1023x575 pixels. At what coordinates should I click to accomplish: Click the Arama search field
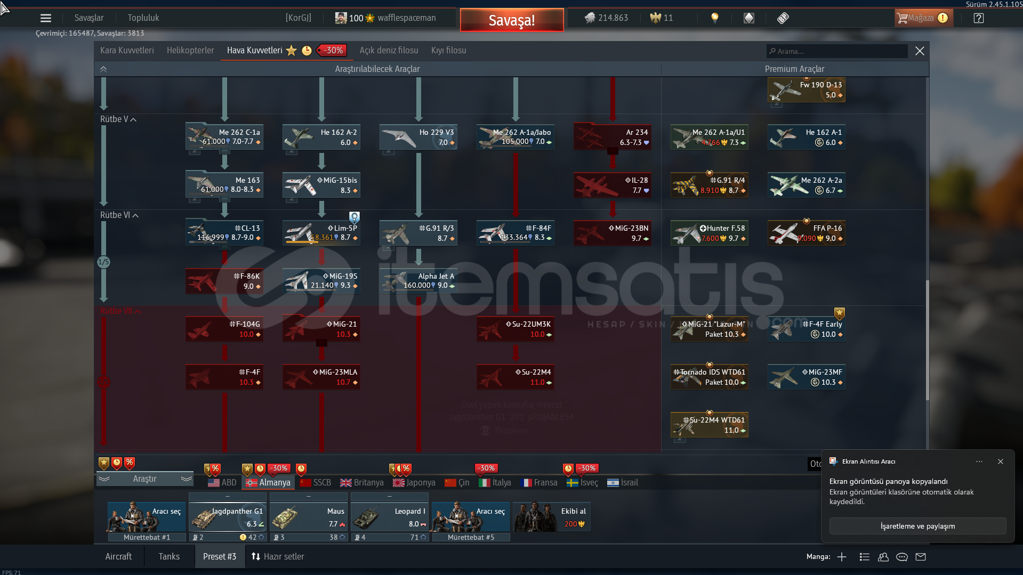tap(837, 51)
